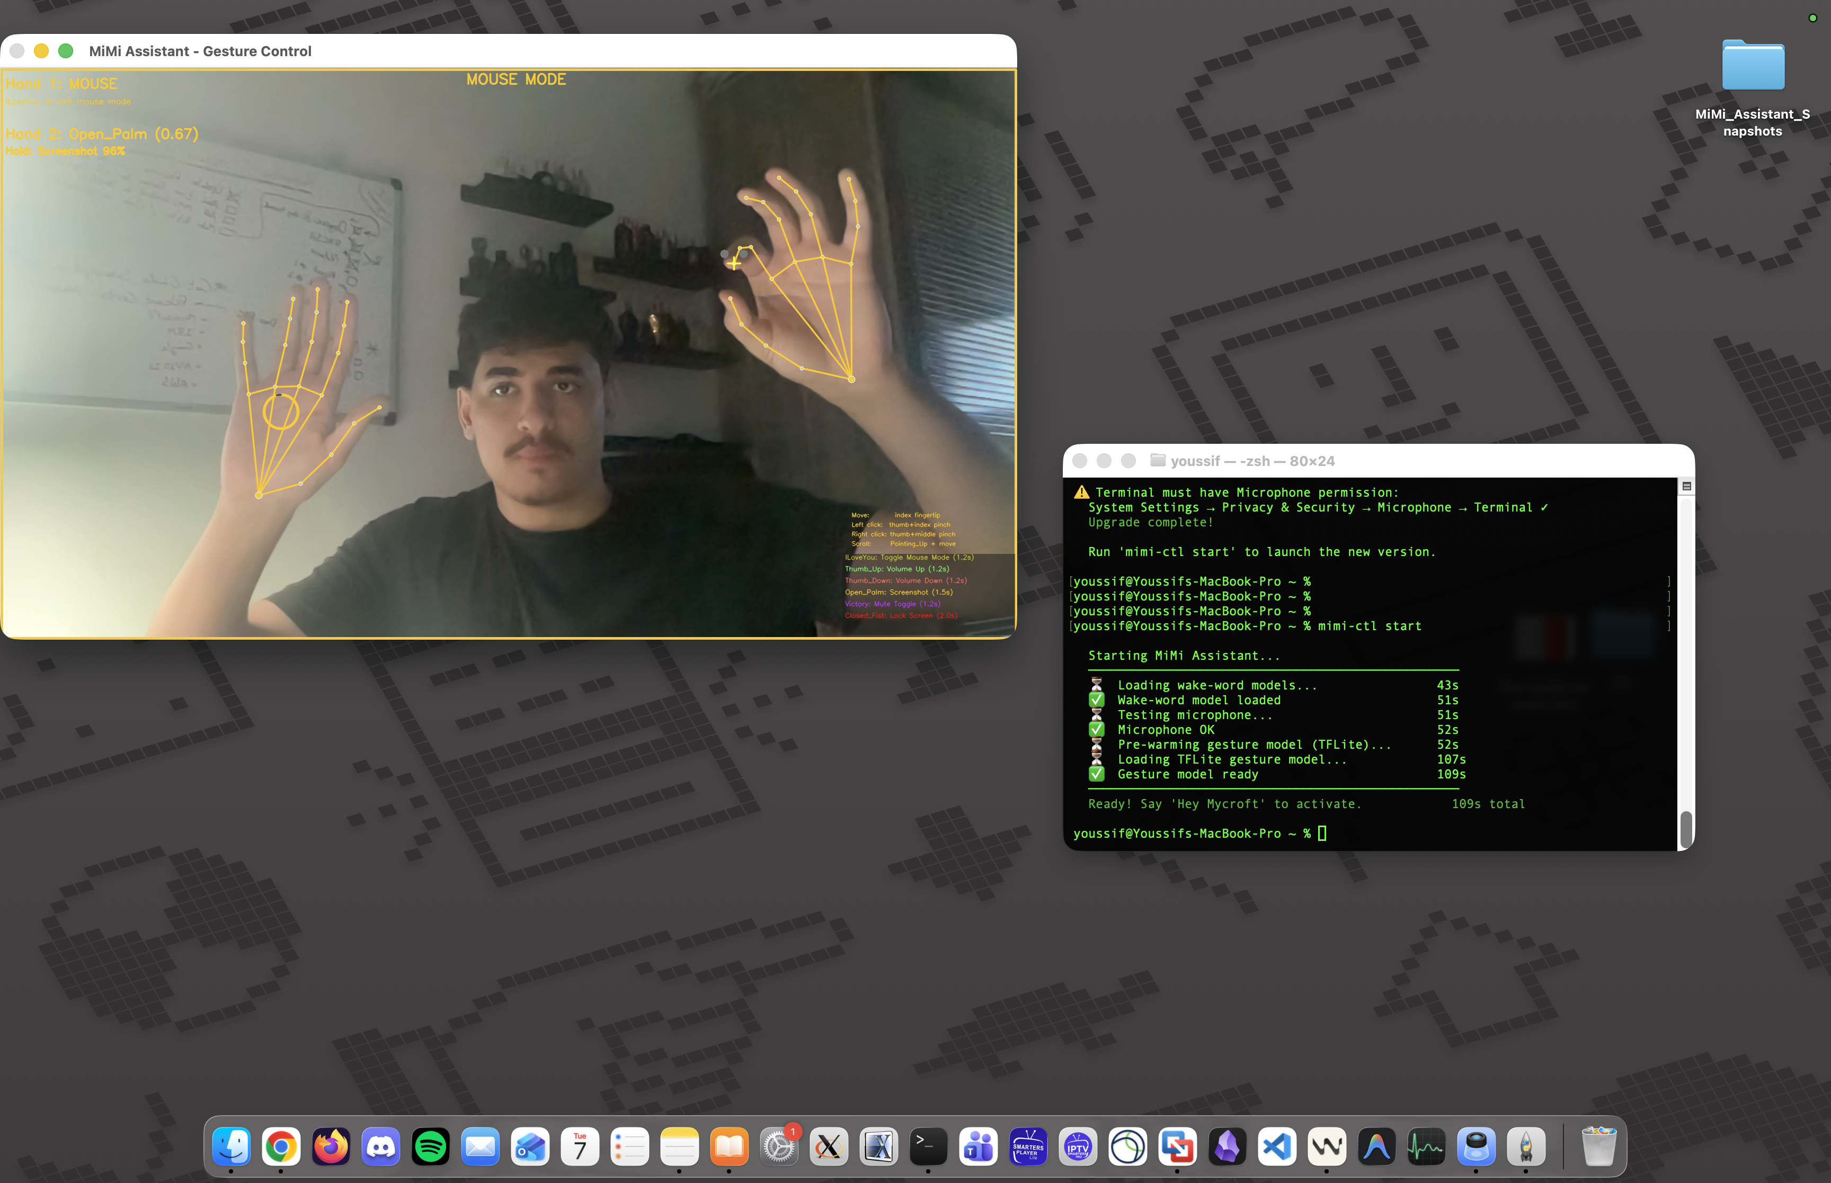
Task: Open Obsidian from the dock
Action: coord(1227,1147)
